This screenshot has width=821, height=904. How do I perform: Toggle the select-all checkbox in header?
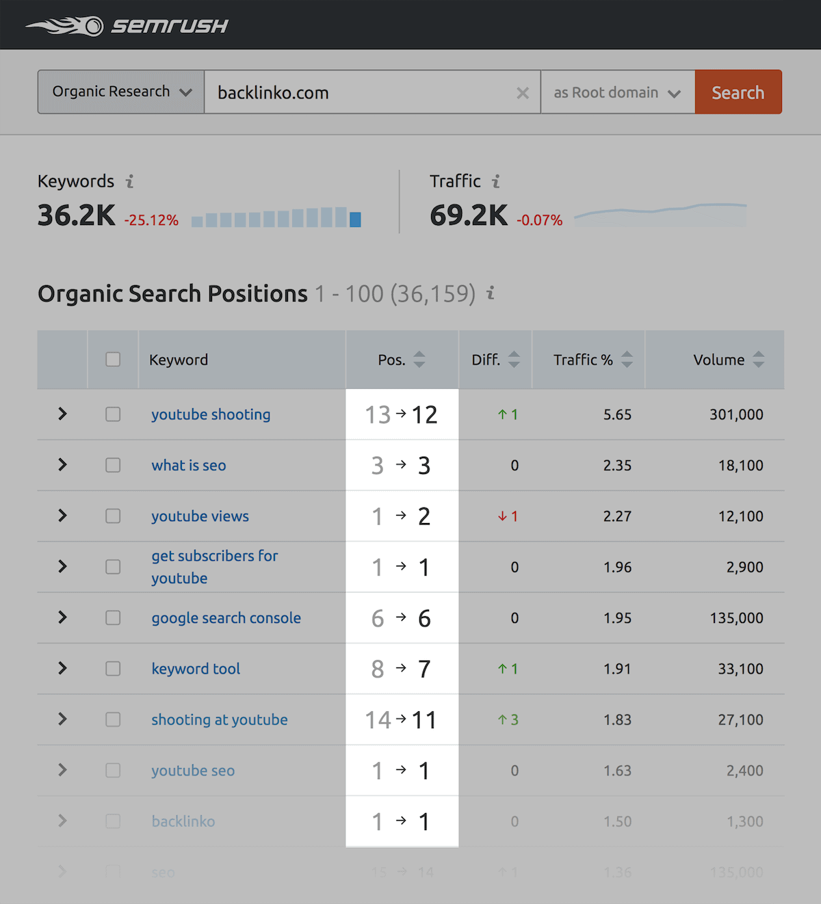click(x=113, y=360)
